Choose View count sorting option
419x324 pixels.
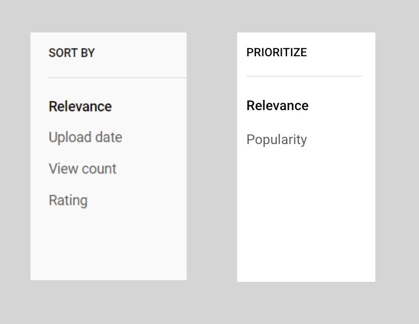point(82,169)
